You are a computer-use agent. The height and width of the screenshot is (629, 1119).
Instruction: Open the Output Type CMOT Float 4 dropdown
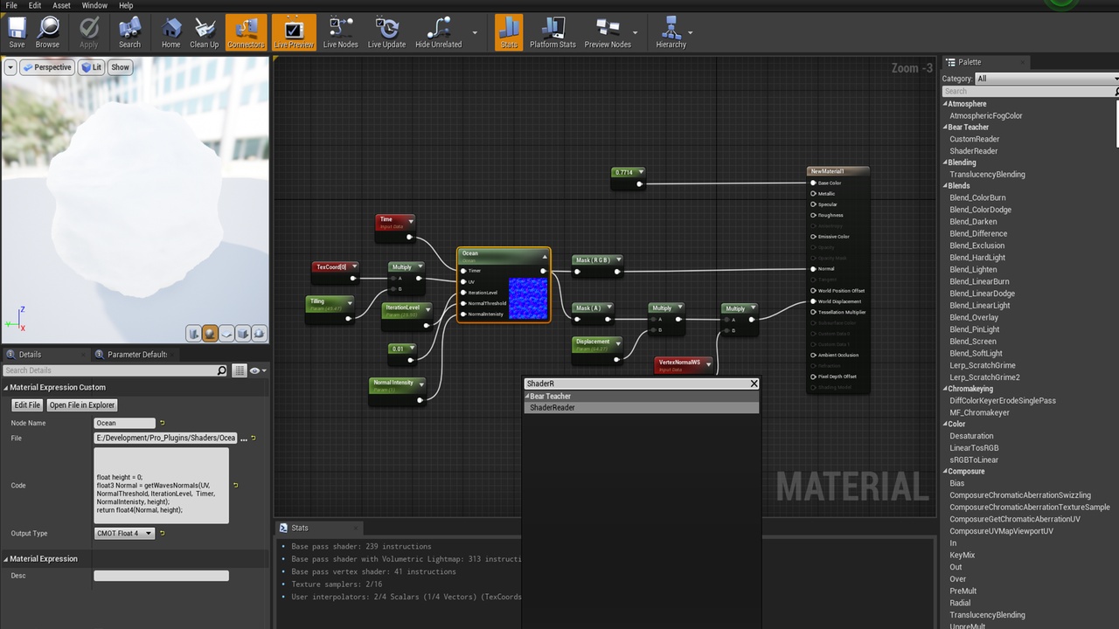[124, 533]
